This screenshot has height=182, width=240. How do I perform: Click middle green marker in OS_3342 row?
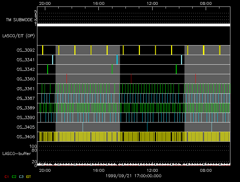click(x=112, y=69)
